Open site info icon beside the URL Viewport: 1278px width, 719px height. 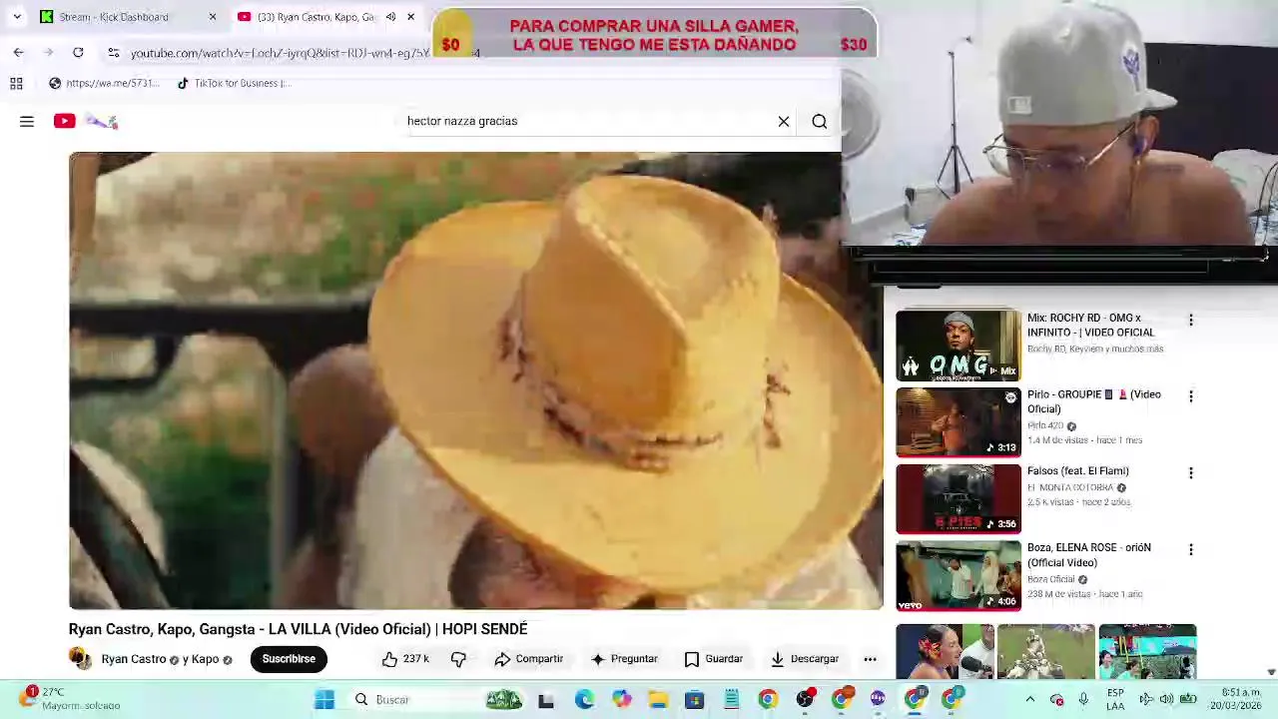point(113,52)
